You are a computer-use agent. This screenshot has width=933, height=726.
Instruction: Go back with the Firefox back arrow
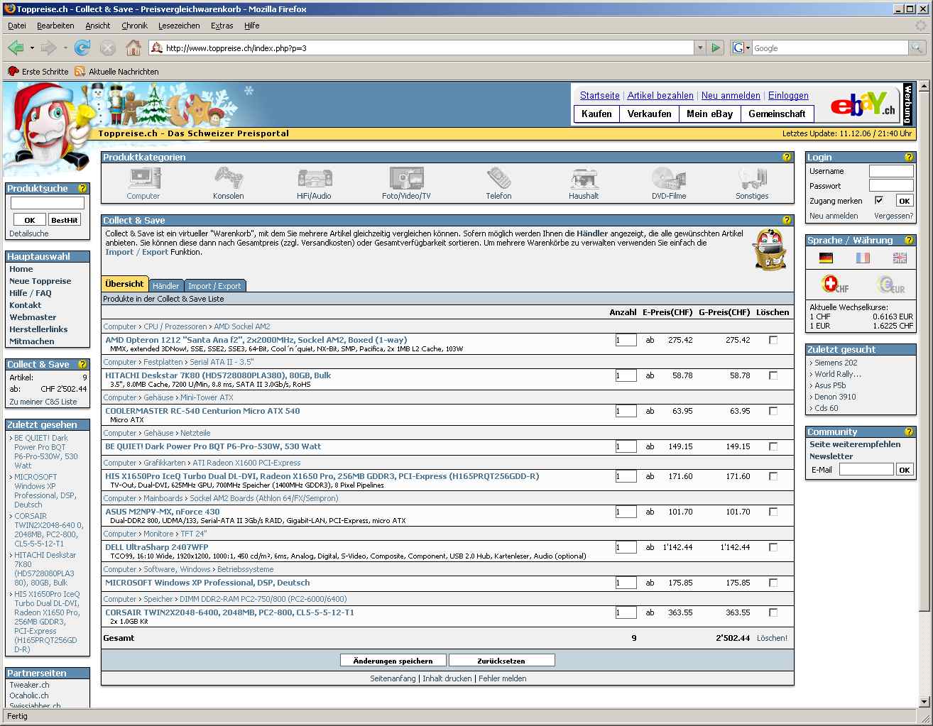coord(16,48)
